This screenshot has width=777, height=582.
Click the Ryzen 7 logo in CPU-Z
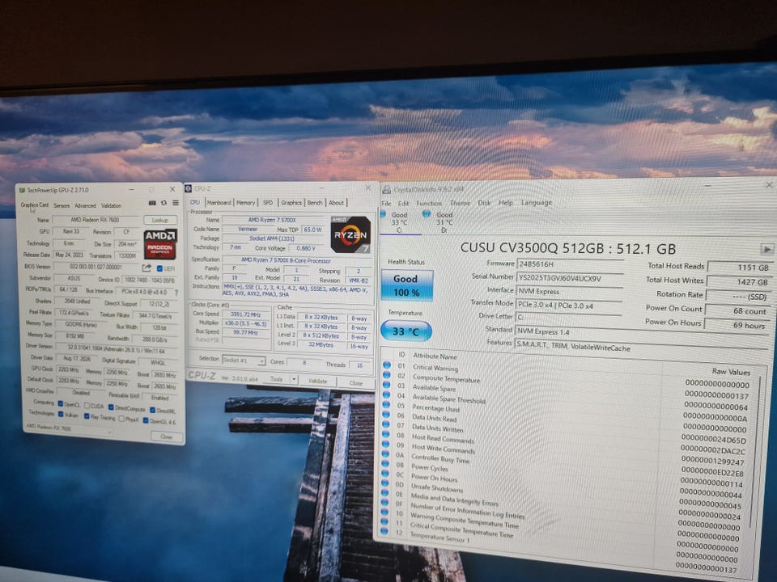pos(350,234)
